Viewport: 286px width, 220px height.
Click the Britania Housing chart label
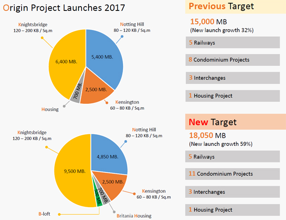click(134, 215)
